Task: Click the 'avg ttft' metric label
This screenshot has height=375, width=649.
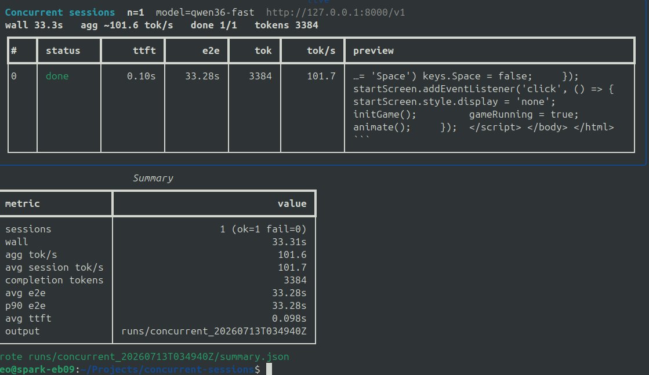Action: coord(28,318)
